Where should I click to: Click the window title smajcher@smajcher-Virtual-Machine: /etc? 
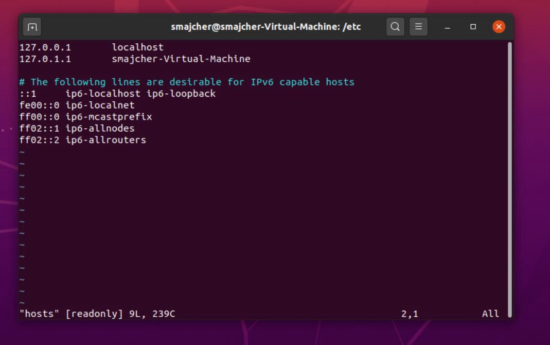(x=265, y=27)
